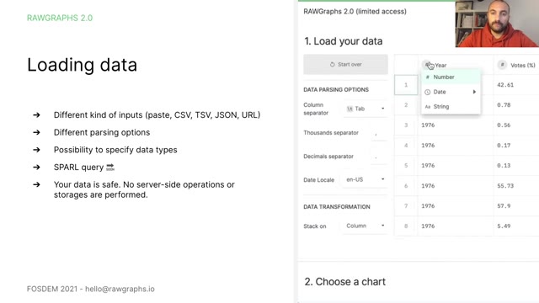Click the Decimals separator input field
This screenshot has width=539, height=303.
380,157
